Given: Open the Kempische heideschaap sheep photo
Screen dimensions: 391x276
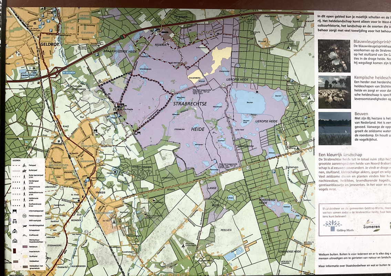Looking at the screenshot, I should 335,92.
